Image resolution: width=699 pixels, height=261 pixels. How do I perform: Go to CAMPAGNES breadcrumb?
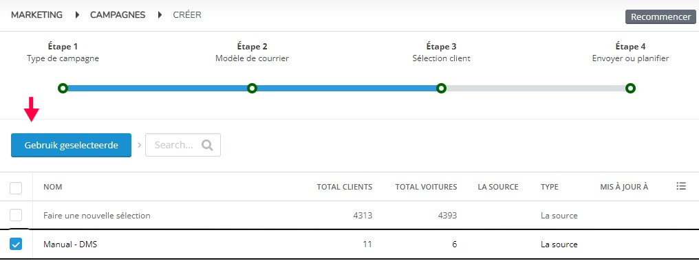click(x=118, y=14)
